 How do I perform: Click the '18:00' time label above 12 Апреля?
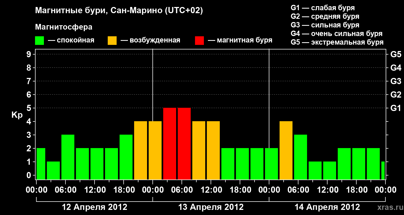pos(124,190)
